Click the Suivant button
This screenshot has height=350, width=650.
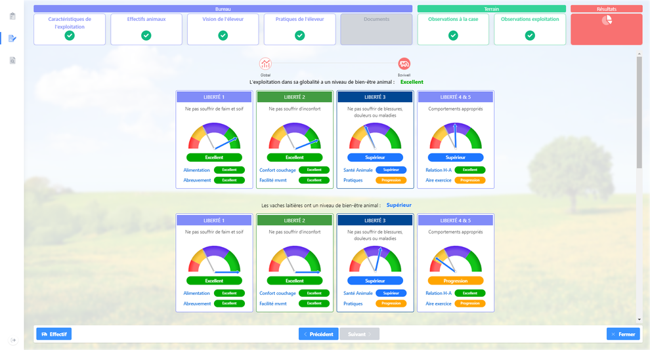coord(359,334)
